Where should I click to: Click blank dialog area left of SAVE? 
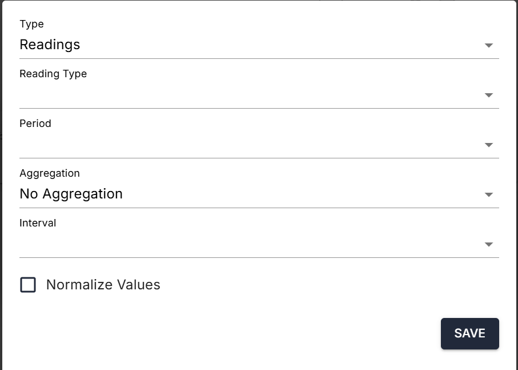pos(228,333)
